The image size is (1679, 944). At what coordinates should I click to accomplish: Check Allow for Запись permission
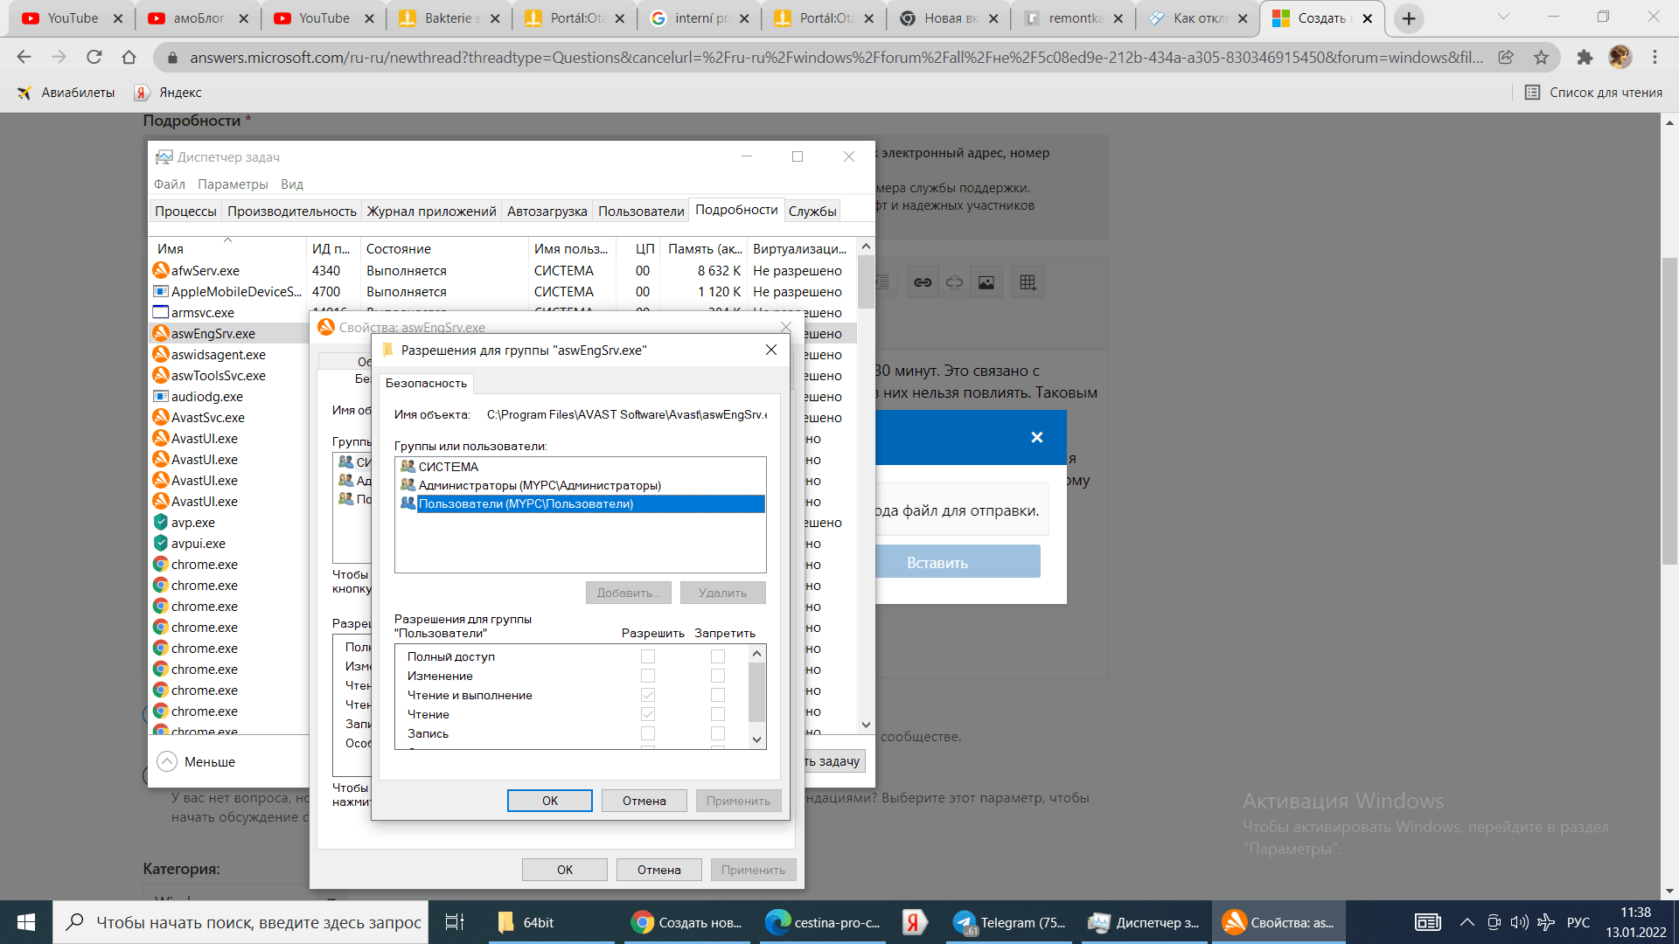pos(648,733)
